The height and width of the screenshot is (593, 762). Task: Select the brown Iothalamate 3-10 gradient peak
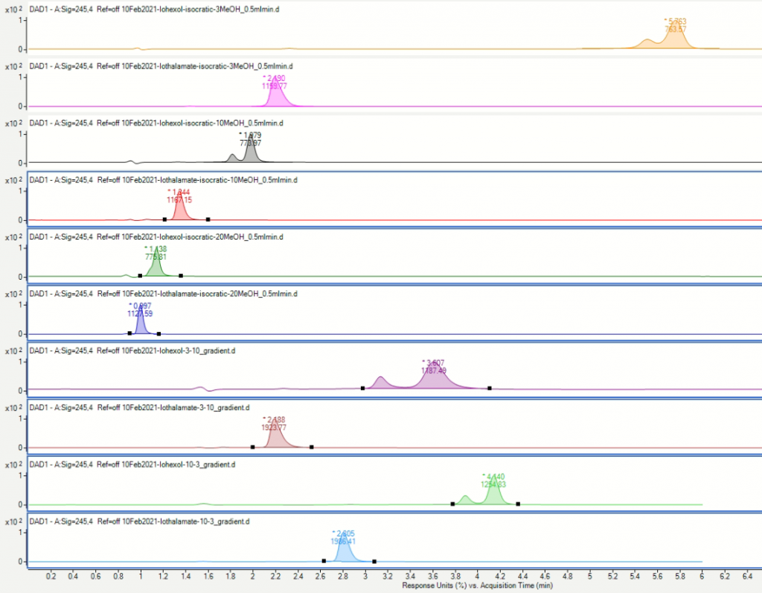[x=276, y=439]
